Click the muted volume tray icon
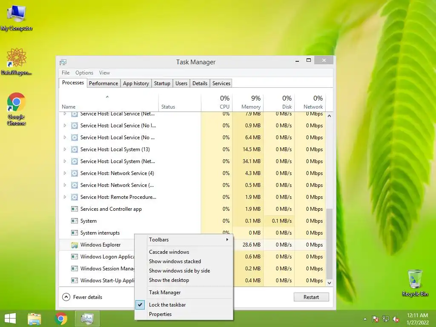The image size is (436, 327). [396, 319]
